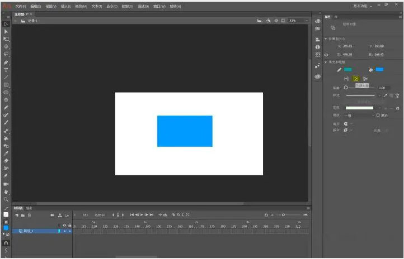
Task: Collapse the Position and Size section
Action: [326, 39]
